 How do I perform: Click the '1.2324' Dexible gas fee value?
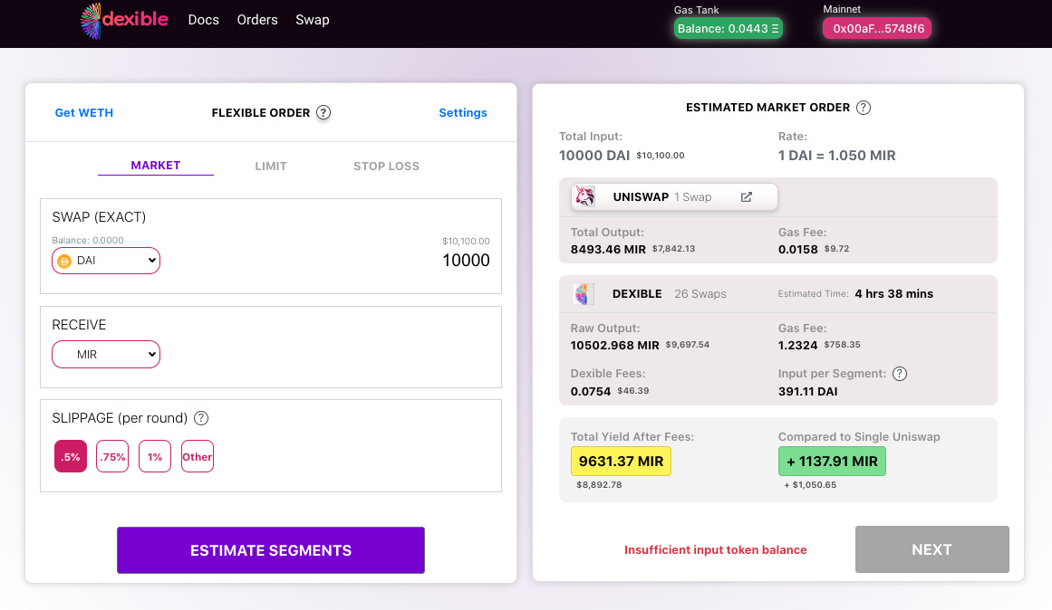coord(797,345)
